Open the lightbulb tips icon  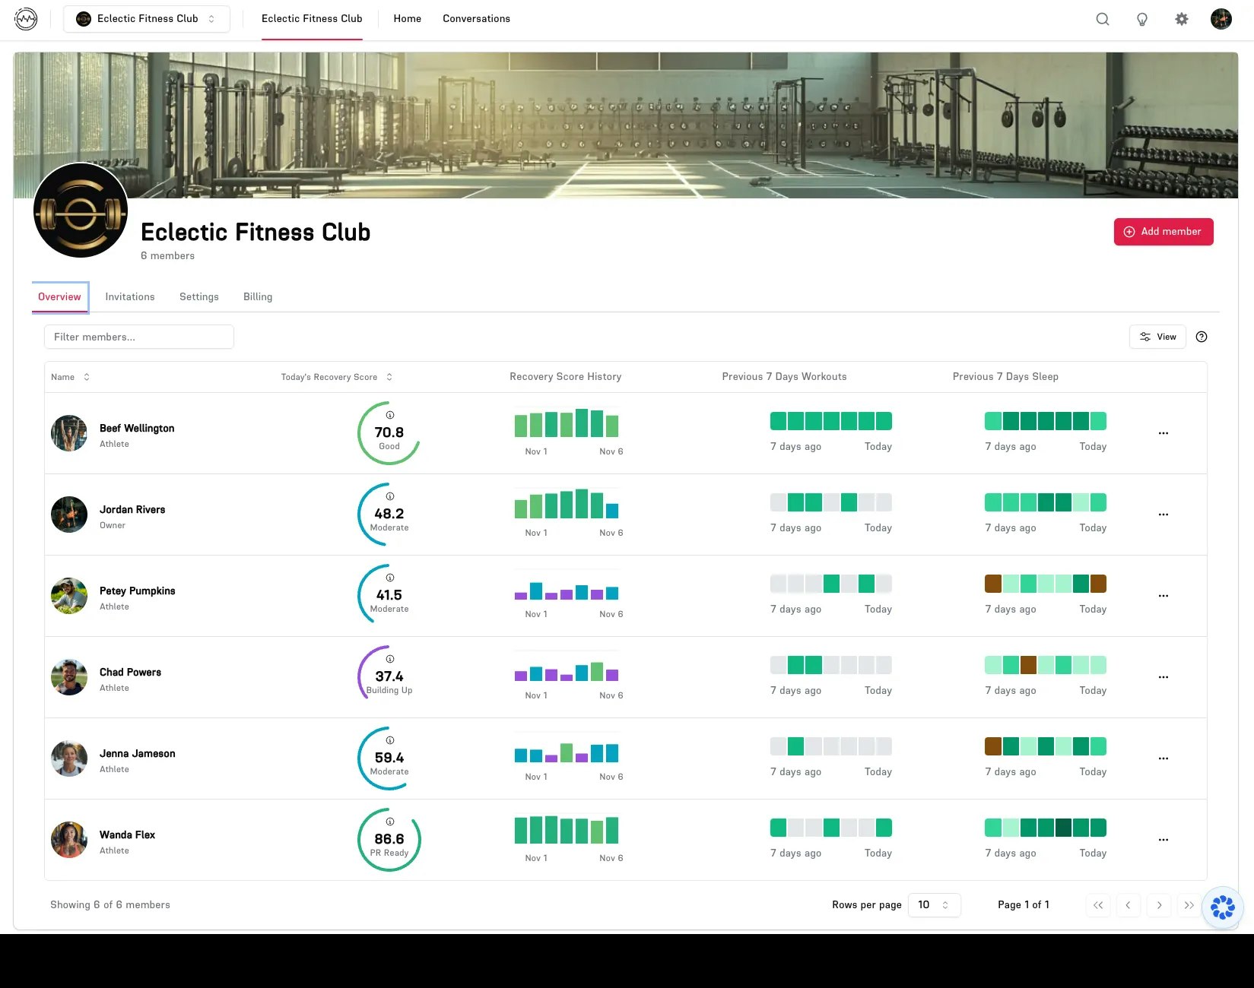coord(1141,19)
